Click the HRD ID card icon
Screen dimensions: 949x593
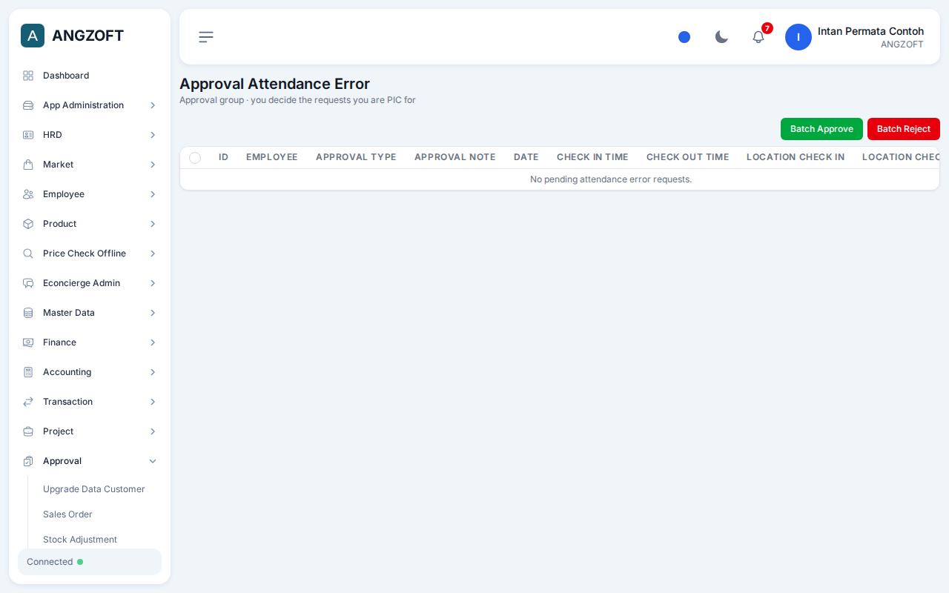pyautogui.click(x=28, y=135)
